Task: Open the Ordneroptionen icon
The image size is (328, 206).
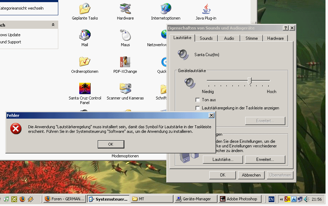Action: (x=85, y=62)
